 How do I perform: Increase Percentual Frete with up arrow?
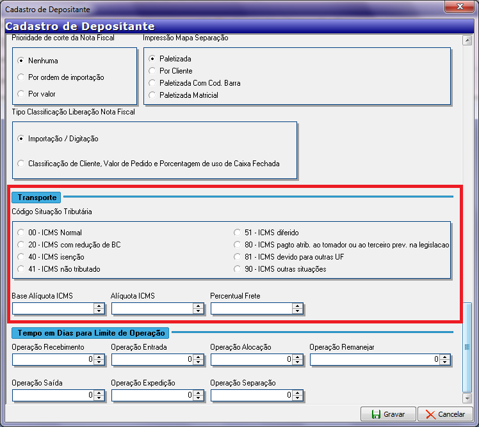[x=297, y=306]
